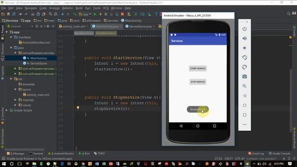Run the app with green play icon
The width and height of the screenshot is (297, 167).
pyautogui.click(x=95, y=14)
